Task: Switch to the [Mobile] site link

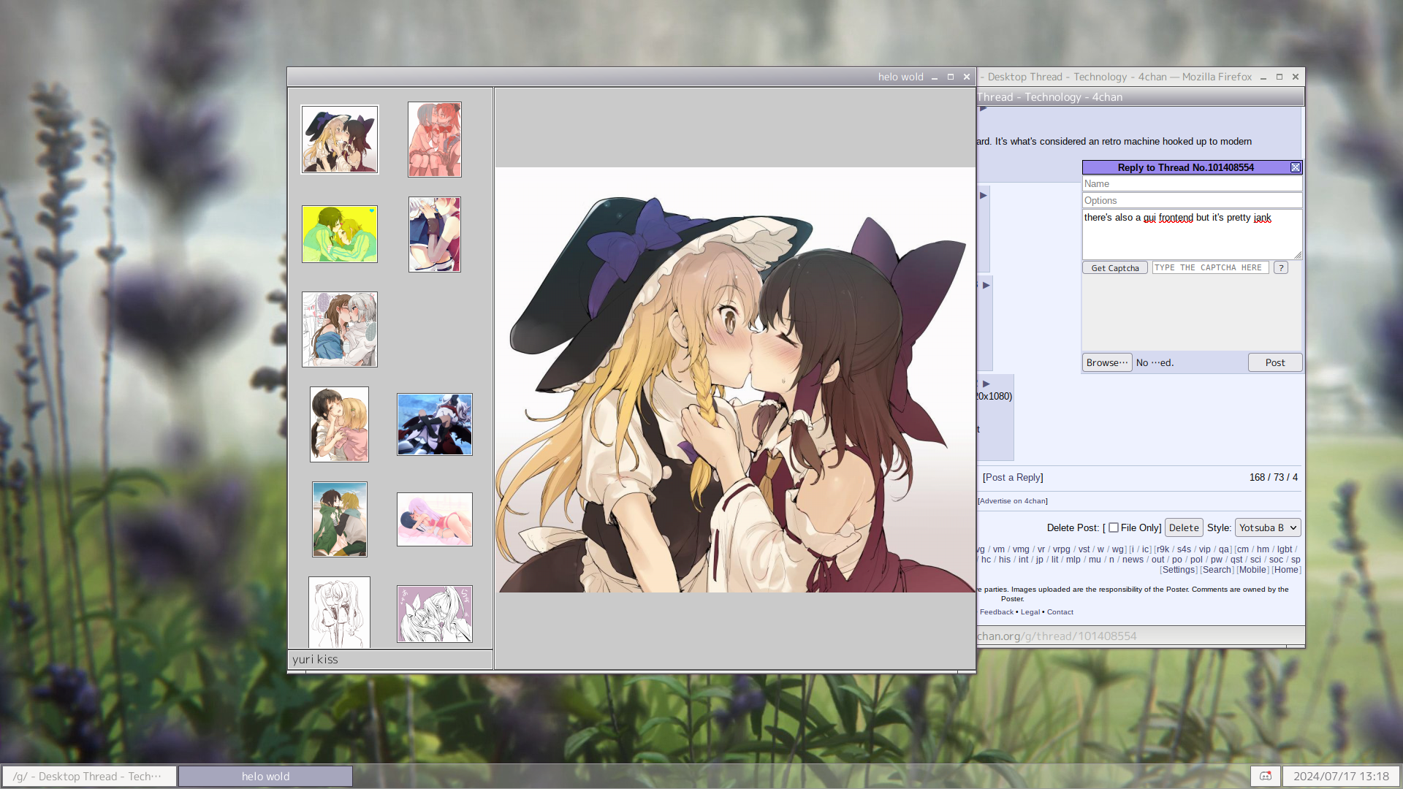Action: 1252,570
